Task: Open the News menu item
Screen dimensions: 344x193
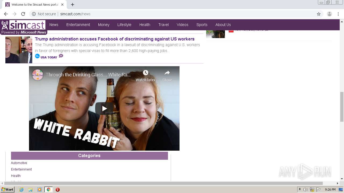Action: coord(54,25)
